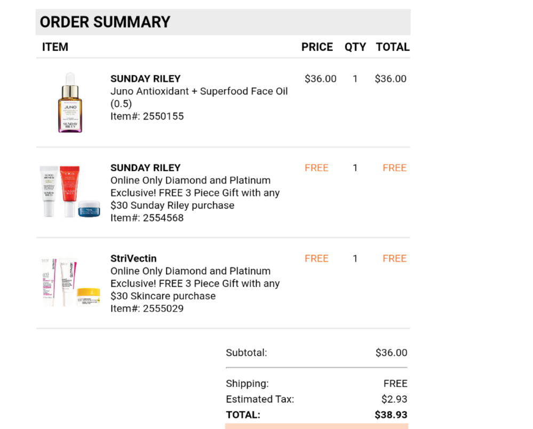The height and width of the screenshot is (429, 533).
Task: Click Item# 2550155 text
Action: coord(147,116)
